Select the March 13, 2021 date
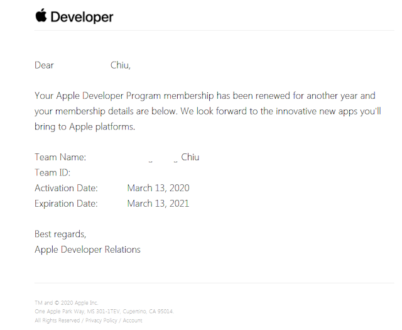Screen dimensions: 402x330 [x=158, y=204]
